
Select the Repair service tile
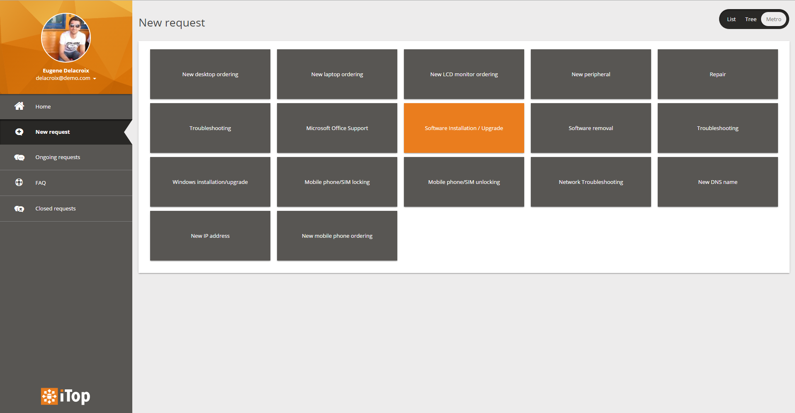tap(717, 74)
